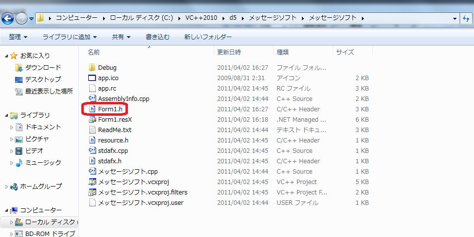Viewport: 474px width, 237px height.
Task: Select the メッセージソフト.vcxproj project icon
Action: (92, 182)
